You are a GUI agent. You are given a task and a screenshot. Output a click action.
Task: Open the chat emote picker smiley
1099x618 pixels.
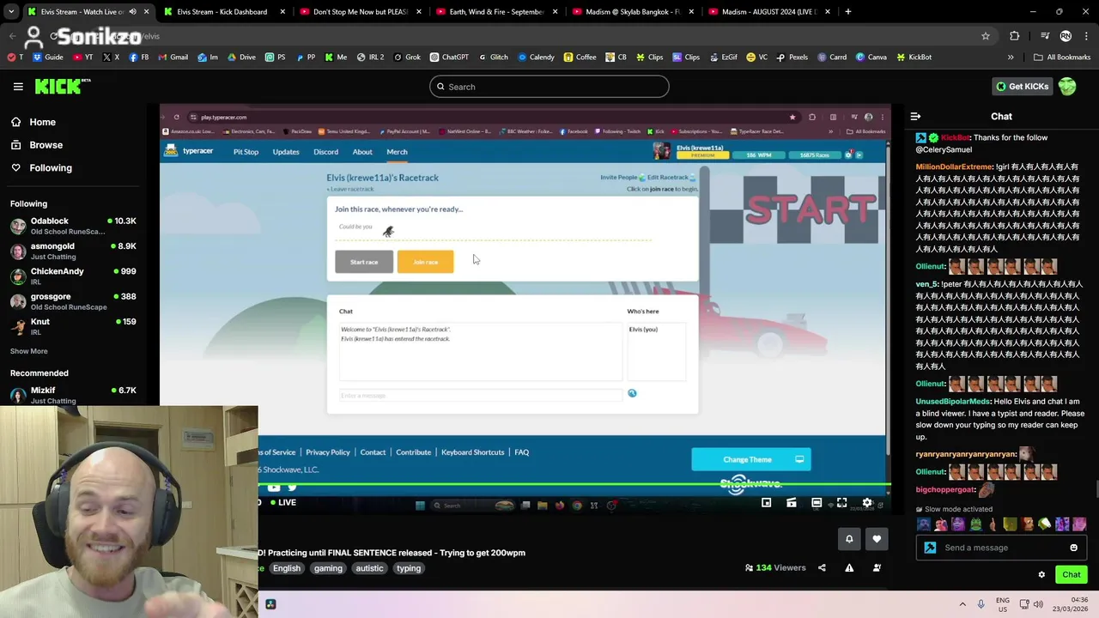pos(1073,548)
